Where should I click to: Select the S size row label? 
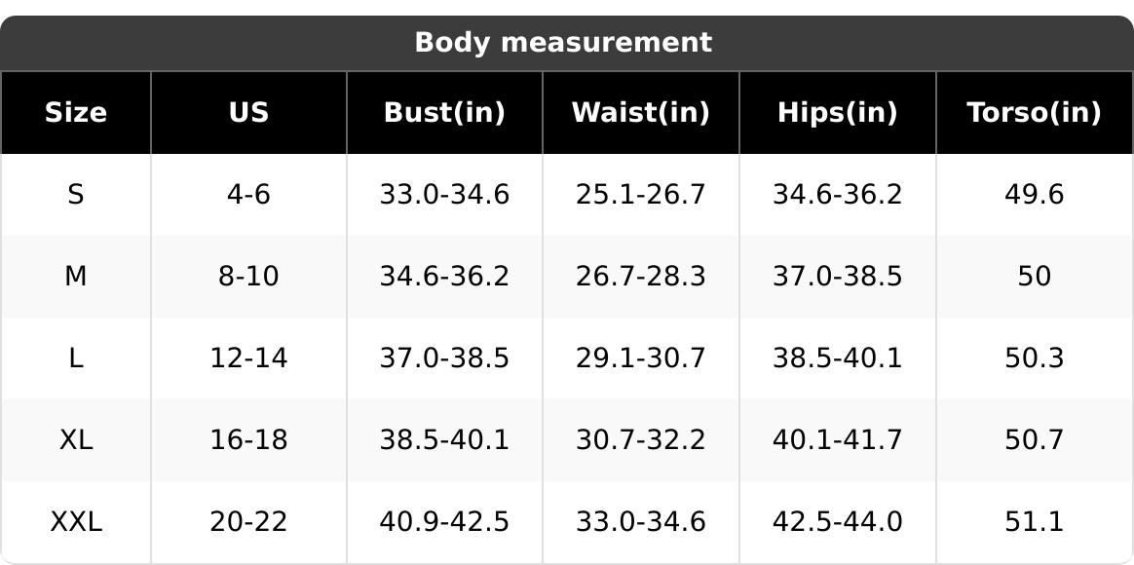(75, 195)
